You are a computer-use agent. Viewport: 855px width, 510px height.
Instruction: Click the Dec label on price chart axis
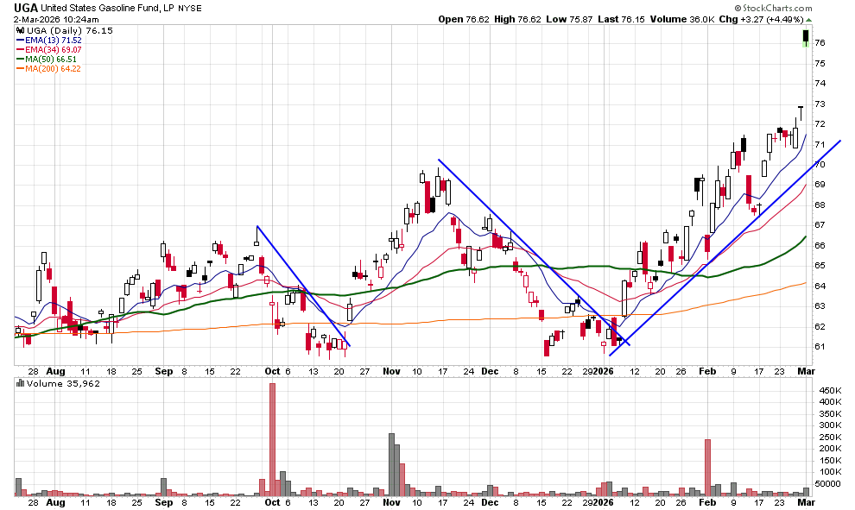click(x=490, y=371)
